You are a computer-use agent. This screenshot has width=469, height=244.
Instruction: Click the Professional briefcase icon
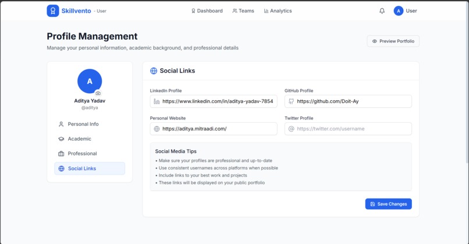[x=61, y=154]
